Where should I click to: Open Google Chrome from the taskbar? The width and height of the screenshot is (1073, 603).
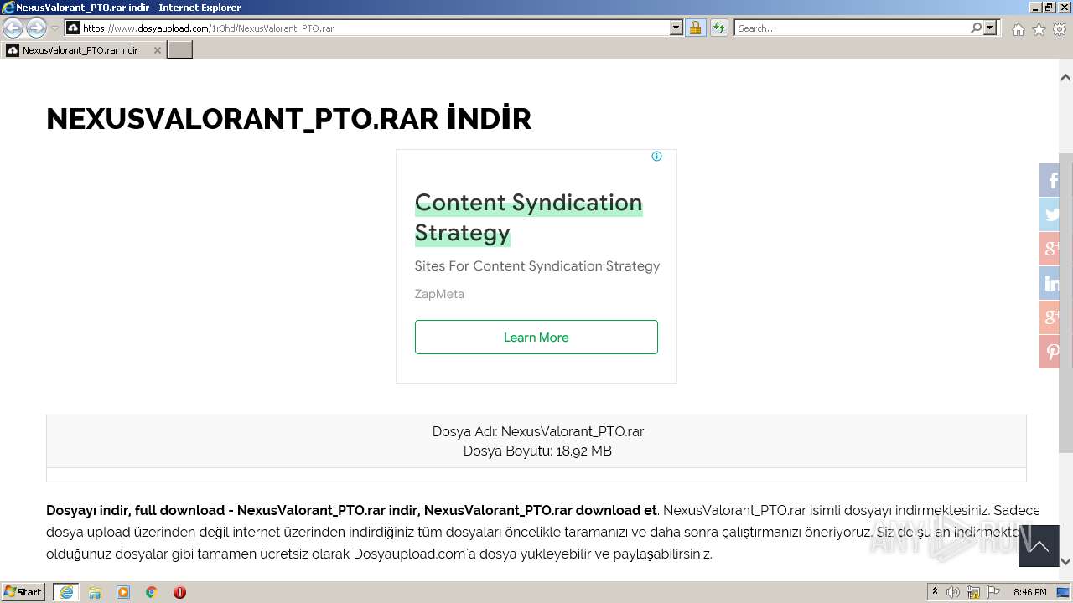(152, 592)
